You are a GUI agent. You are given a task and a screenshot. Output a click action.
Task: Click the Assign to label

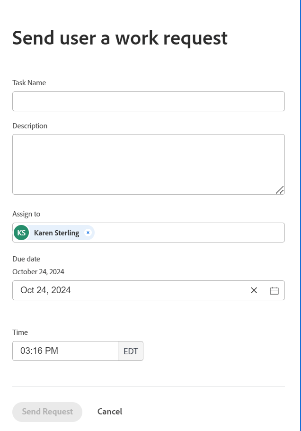click(x=27, y=214)
